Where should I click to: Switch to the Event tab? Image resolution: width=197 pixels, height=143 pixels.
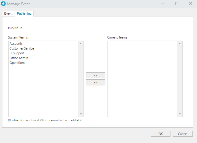point(8,14)
